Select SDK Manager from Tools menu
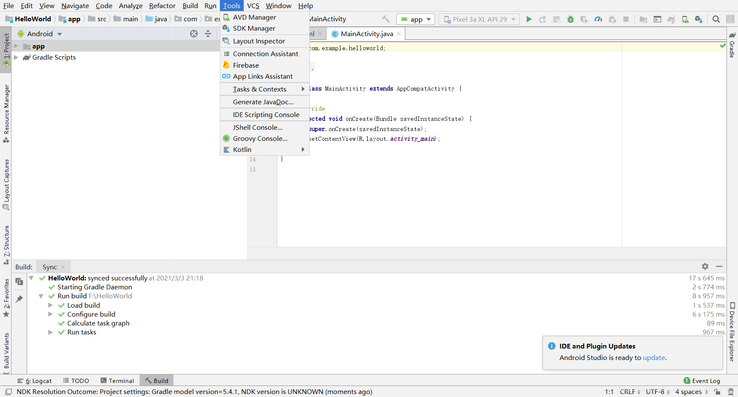 click(265, 28)
